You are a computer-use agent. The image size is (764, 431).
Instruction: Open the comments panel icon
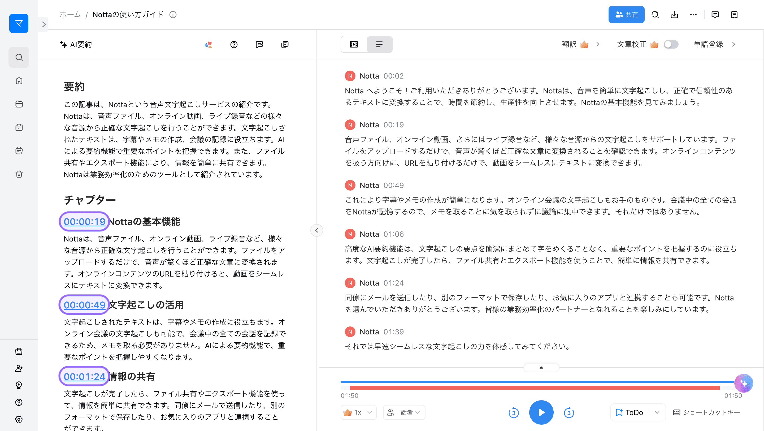click(x=715, y=15)
